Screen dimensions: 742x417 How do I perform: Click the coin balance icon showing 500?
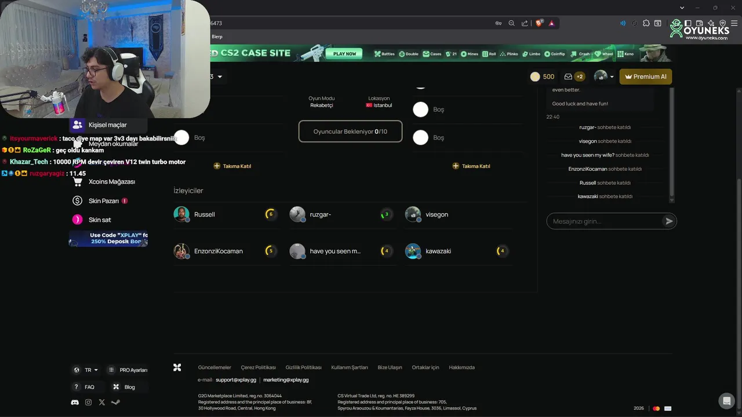(x=535, y=76)
